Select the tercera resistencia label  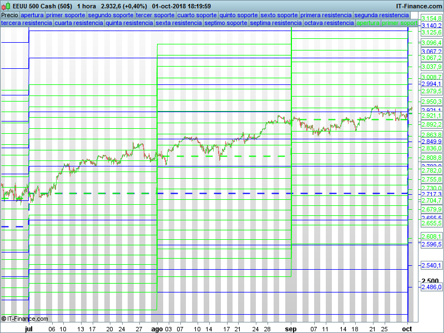[x=27, y=23]
